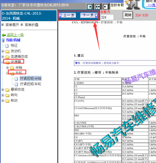The height and width of the screenshot is (163, 156).
Task: Open 拧紧扭矩:车轮 document
Action: coord(31,84)
